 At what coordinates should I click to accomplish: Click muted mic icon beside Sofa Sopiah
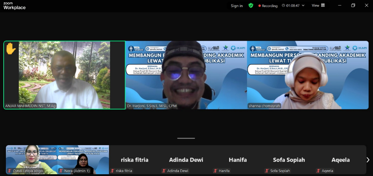pyautogui.click(x=267, y=171)
